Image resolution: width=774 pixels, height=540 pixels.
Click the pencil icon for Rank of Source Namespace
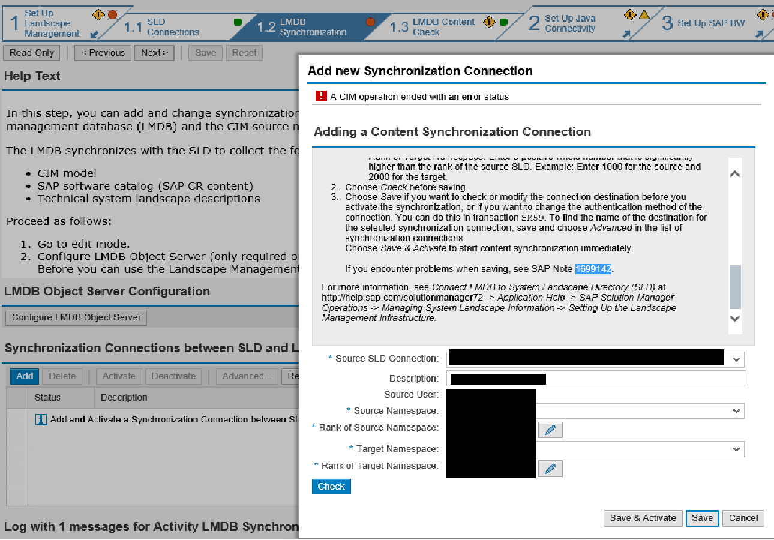(550, 430)
